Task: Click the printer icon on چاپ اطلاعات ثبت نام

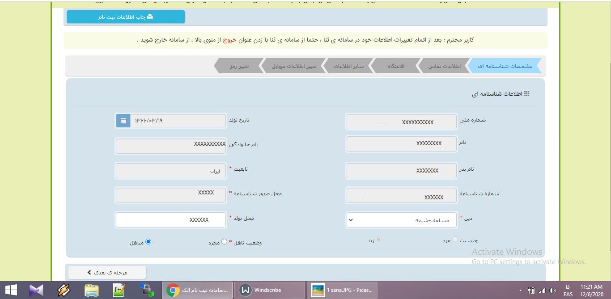Action: pos(150,17)
